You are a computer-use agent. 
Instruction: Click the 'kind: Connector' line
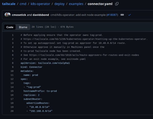(x=31, y=67)
